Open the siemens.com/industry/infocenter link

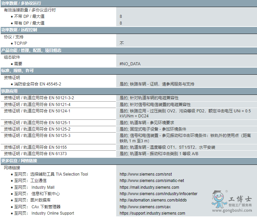point(158,194)
